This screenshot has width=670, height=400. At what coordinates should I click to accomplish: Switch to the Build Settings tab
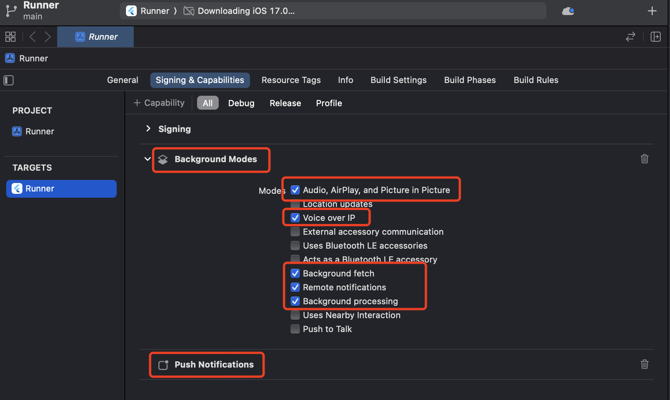[x=398, y=80]
